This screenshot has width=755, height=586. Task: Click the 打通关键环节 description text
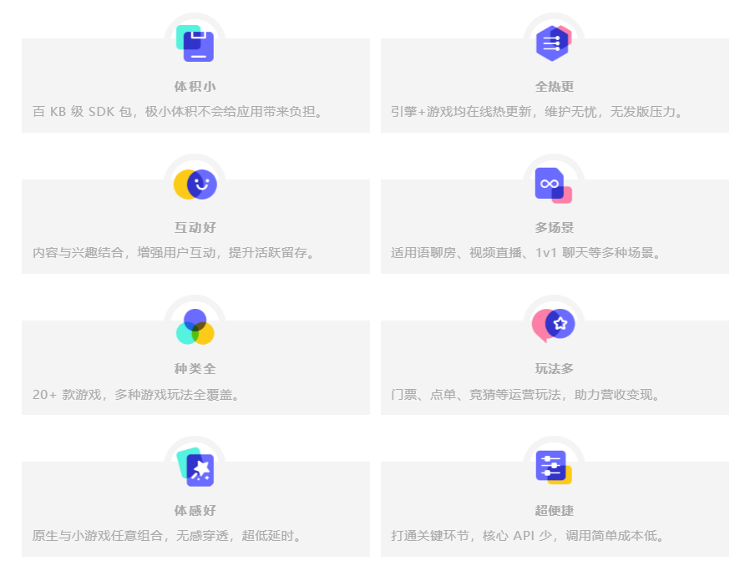pyautogui.click(x=530, y=536)
